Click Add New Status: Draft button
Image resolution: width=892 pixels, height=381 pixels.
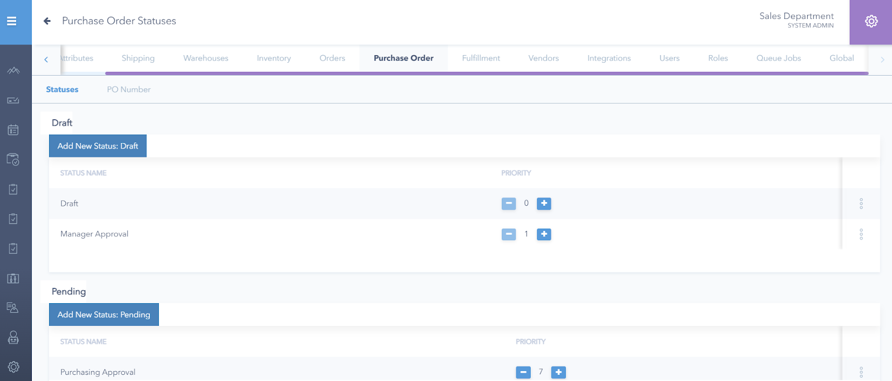(x=98, y=146)
